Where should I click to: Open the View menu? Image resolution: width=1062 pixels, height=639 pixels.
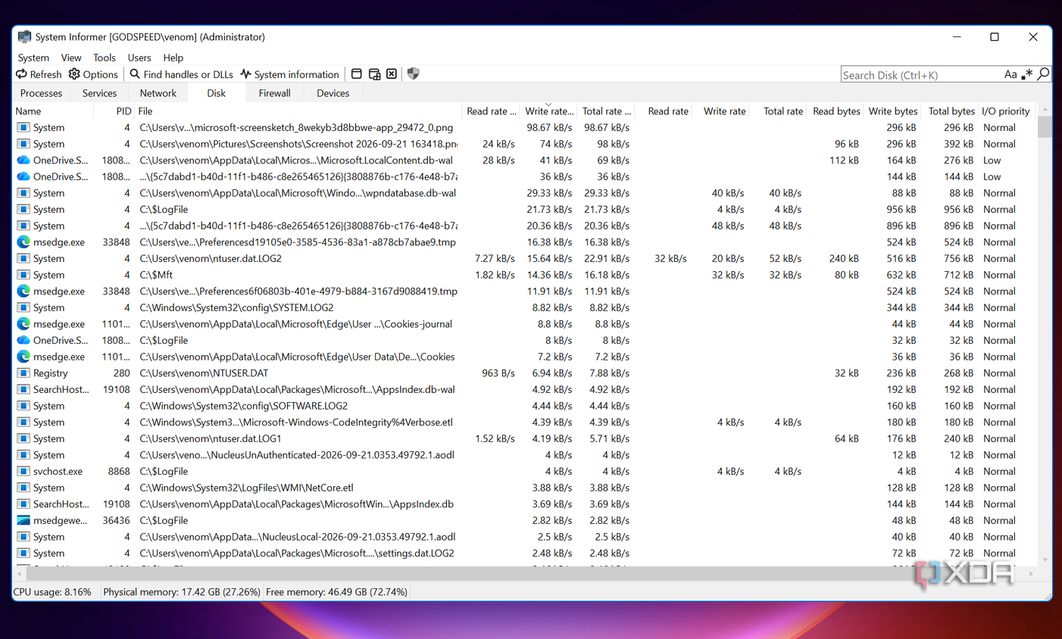click(x=71, y=58)
